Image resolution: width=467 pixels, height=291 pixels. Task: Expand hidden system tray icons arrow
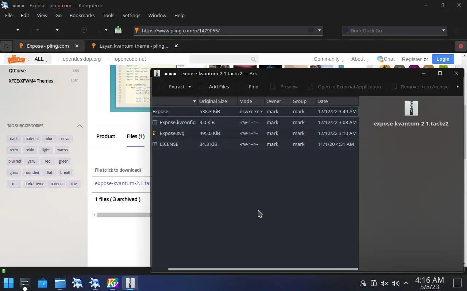coord(406,283)
